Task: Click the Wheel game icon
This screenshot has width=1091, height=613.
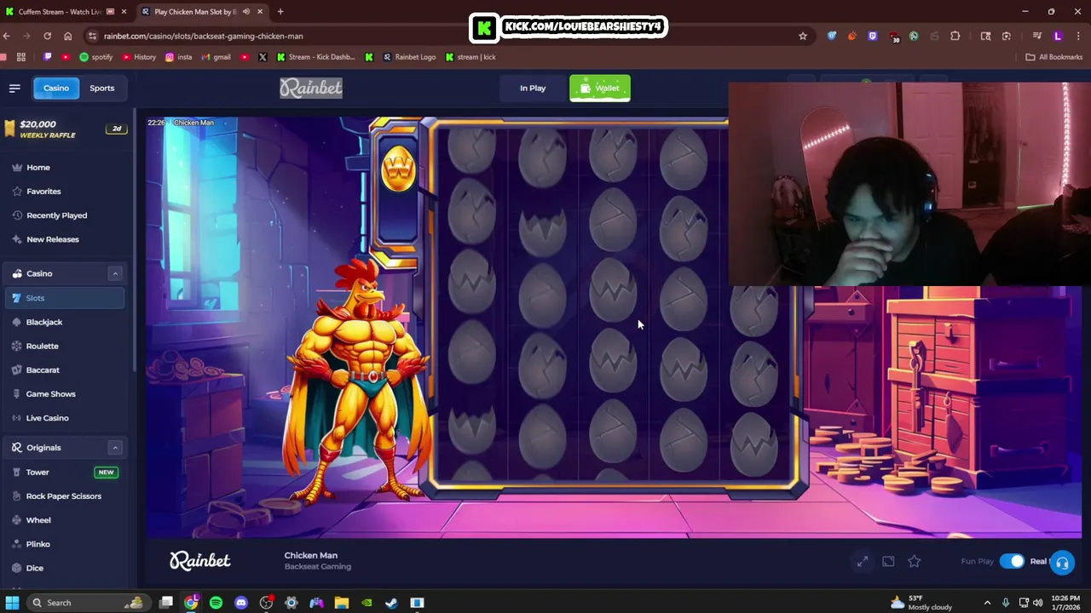Action: (x=17, y=519)
